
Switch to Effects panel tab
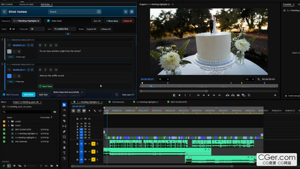click(4, 102)
